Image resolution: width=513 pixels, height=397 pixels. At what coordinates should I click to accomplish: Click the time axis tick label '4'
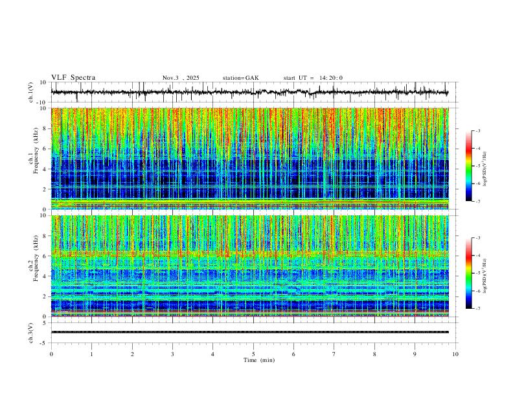pos(213,354)
